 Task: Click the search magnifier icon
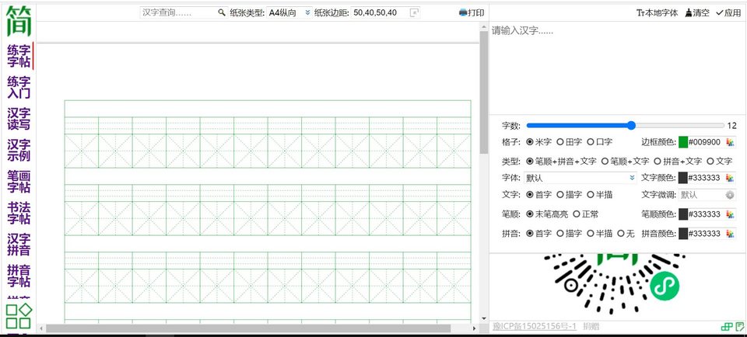(222, 12)
